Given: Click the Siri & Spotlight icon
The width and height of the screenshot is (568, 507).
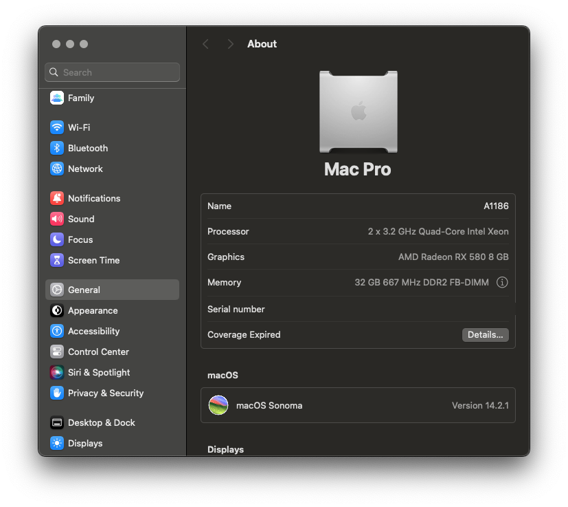Looking at the screenshot, I should pos(57,372).
